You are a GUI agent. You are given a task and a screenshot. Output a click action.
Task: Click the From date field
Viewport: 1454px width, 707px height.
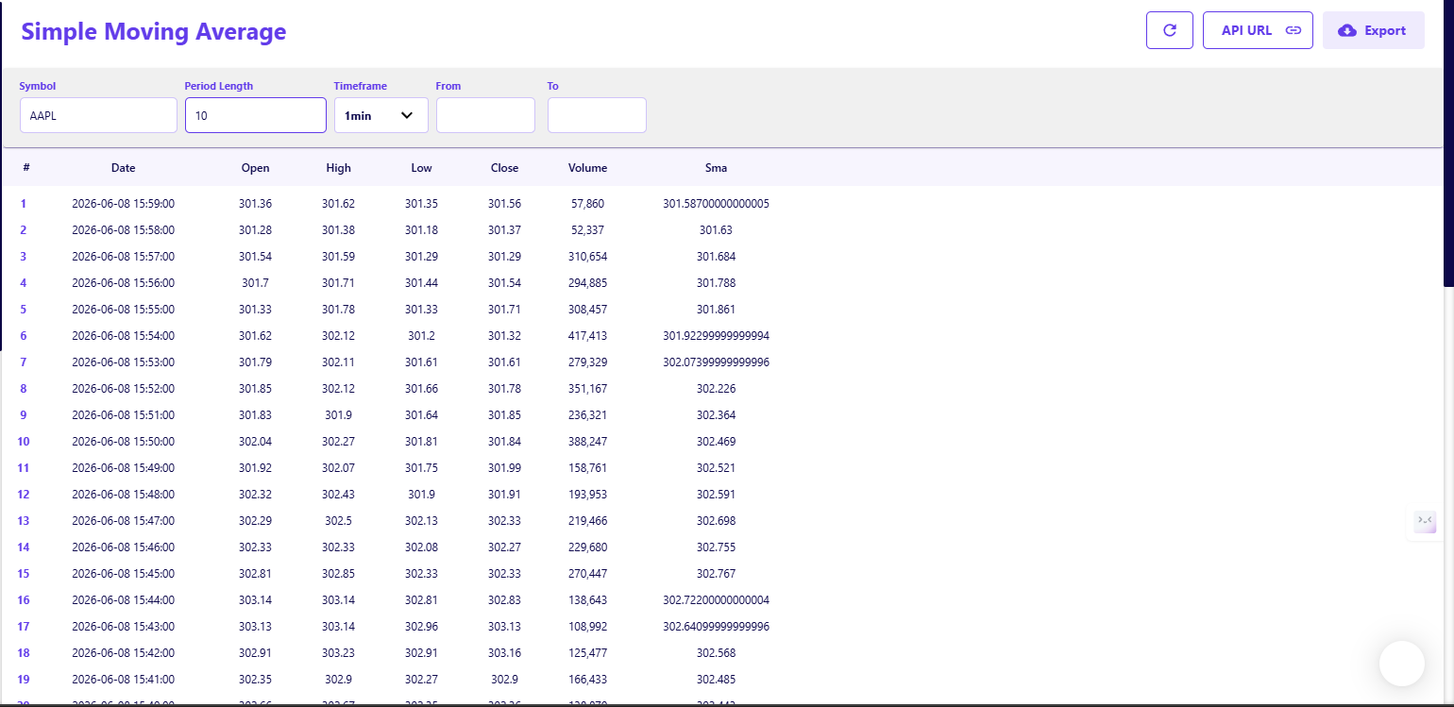tap(485, 115)
